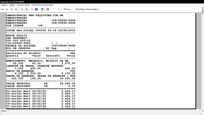Go to the previous page arrow icon
The image size is (204, 115).
7,9
